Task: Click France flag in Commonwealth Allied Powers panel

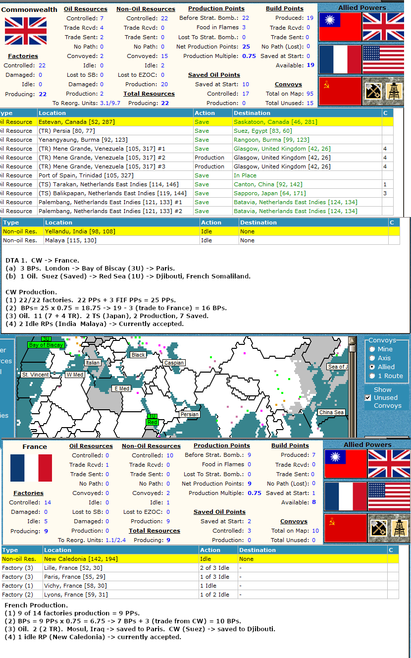Action: coord(340,59)
